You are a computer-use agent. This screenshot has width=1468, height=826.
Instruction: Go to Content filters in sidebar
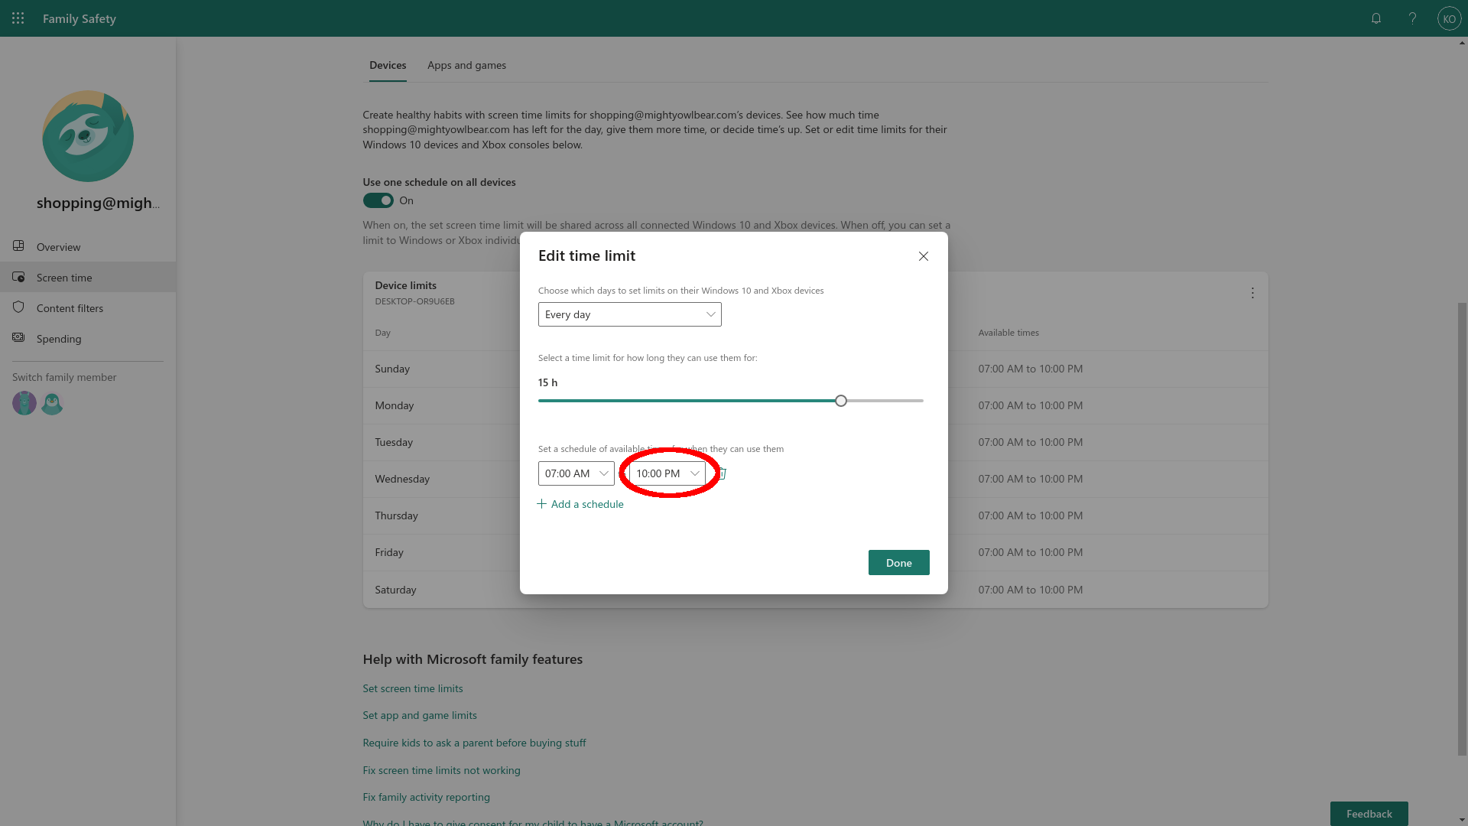click(x=88, y=307)
